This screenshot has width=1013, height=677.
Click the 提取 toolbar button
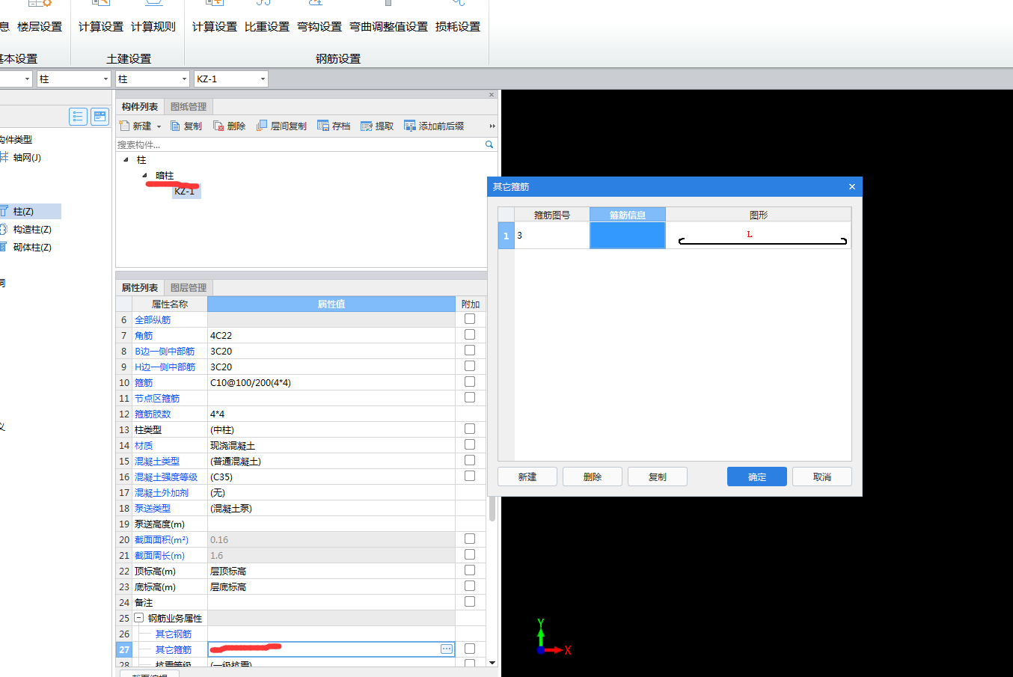377,126
